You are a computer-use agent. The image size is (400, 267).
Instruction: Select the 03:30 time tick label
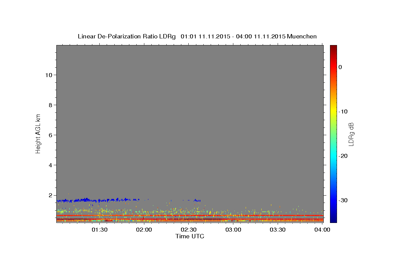tap(278, 230)
